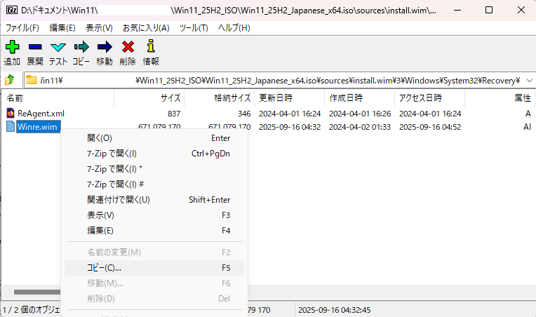Image resolution: width=536 pixels, height=317 pixels.
Task: Open the File (ファイル) menu
Action: coord(22,27)
